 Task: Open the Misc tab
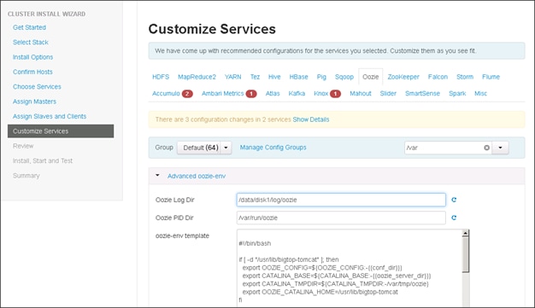pos(480,93)
